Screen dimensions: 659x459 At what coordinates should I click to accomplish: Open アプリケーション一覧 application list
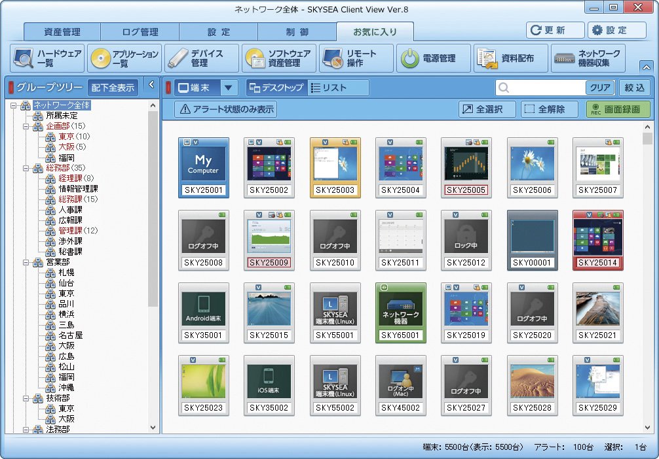click(x=124, y=58)
